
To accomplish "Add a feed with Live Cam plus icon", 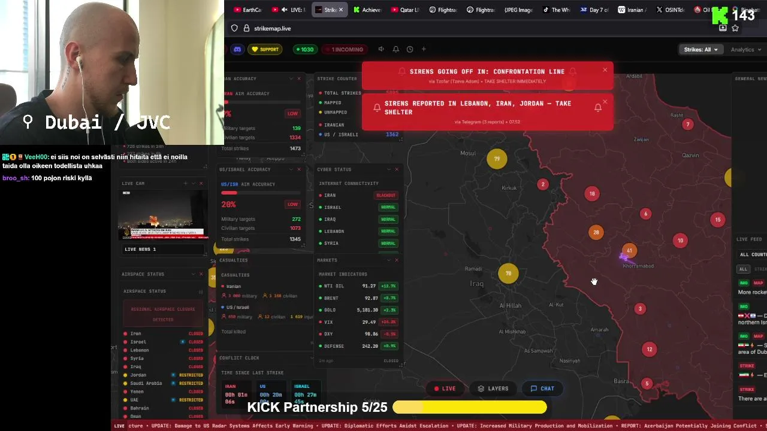I will pos(186,183).
